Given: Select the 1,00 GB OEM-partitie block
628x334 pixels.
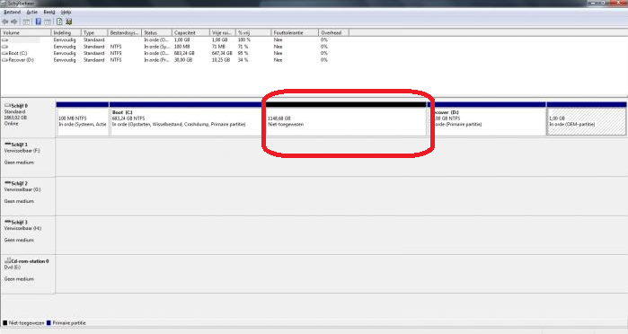Looking at the screenshot, I should point(587,119).
